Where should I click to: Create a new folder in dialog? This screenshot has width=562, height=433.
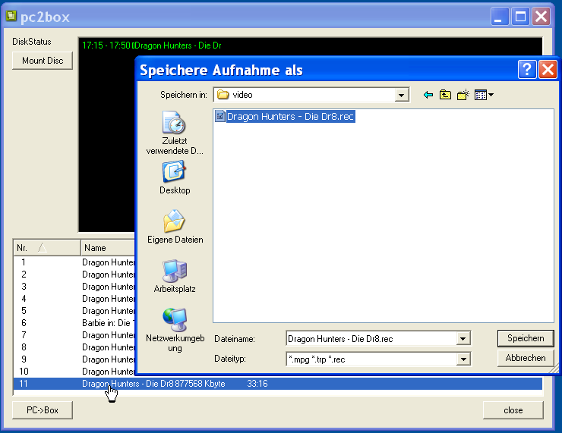pos(463,95)
